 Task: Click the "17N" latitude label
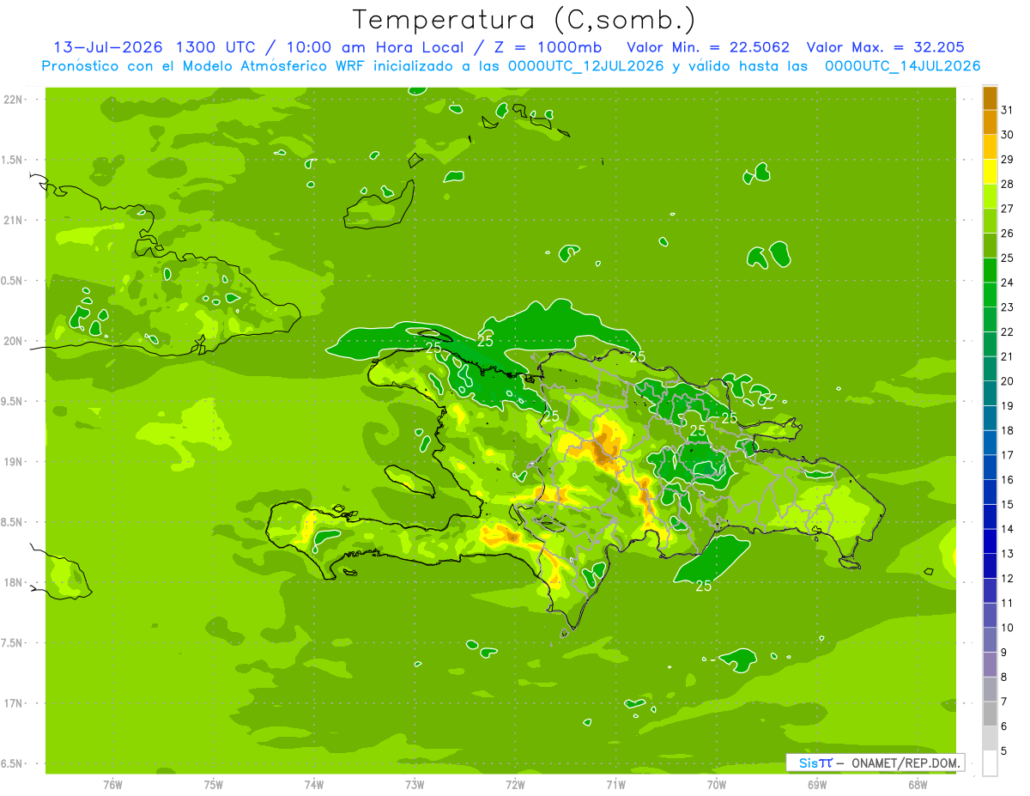pos(14,703)
